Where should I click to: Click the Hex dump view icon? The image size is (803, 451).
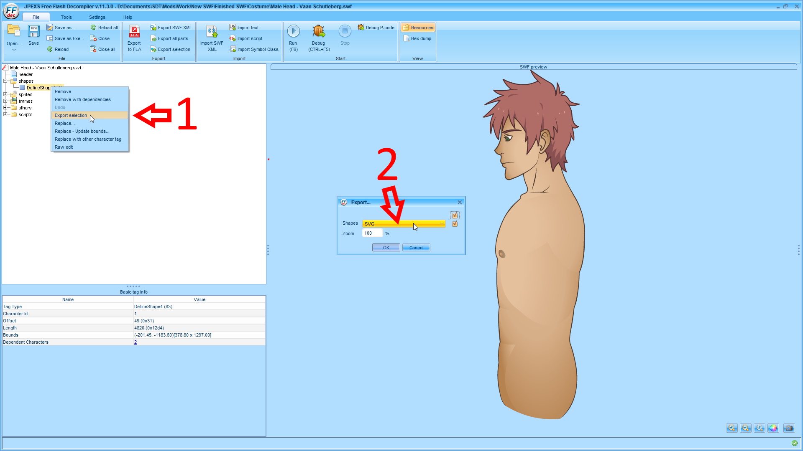tap(406, 38)
